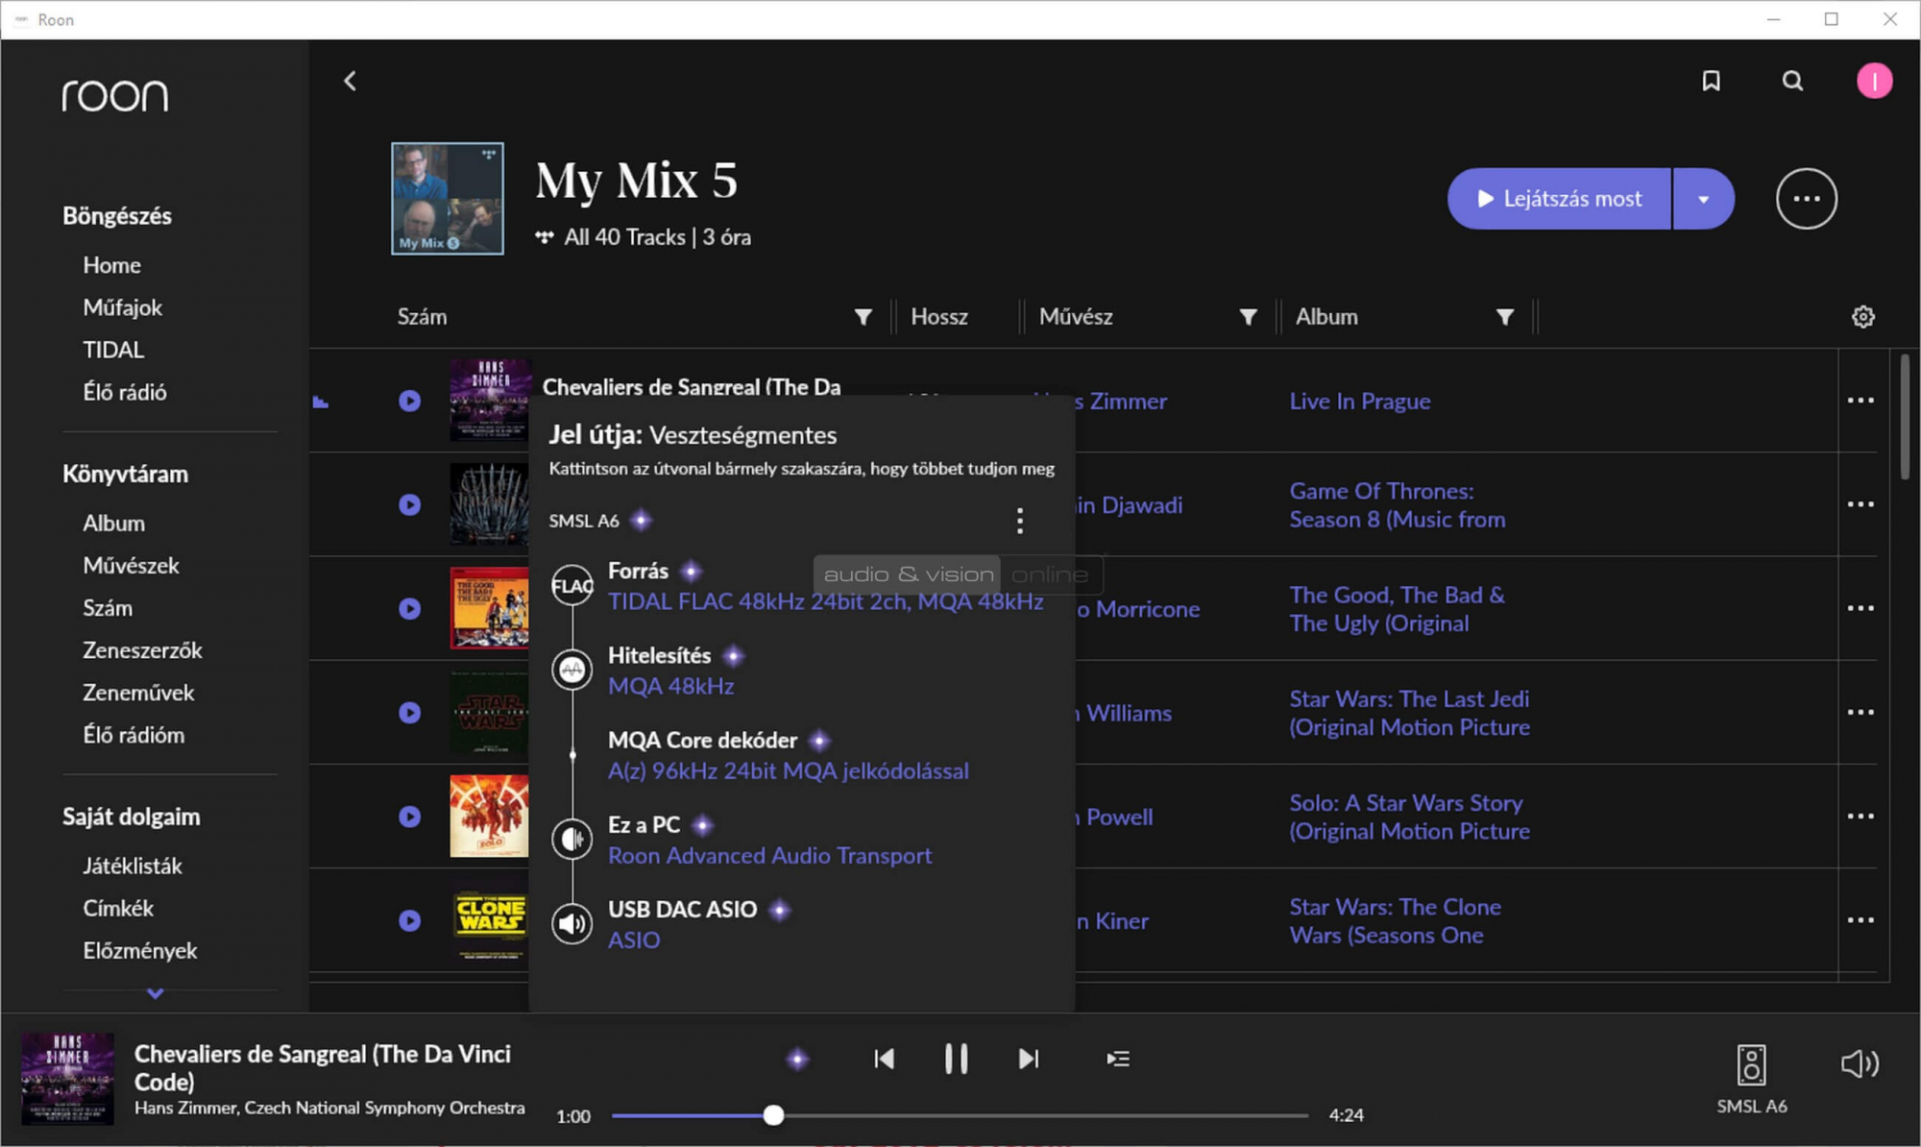Click Roon Advanced Audio Transport link
Screen dimensions: 1921x1147
pos(769,855)
